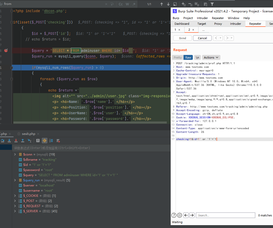
Task: Expand the $_POST array node
Action: tap(15, 201)
